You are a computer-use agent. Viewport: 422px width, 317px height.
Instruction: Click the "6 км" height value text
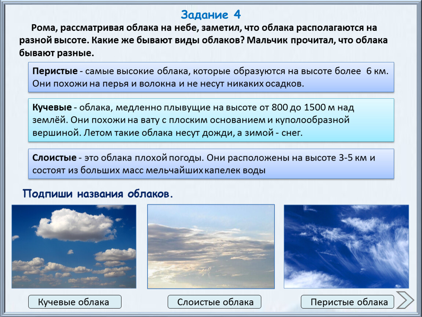pyautogui.click(x=377, y=71)
